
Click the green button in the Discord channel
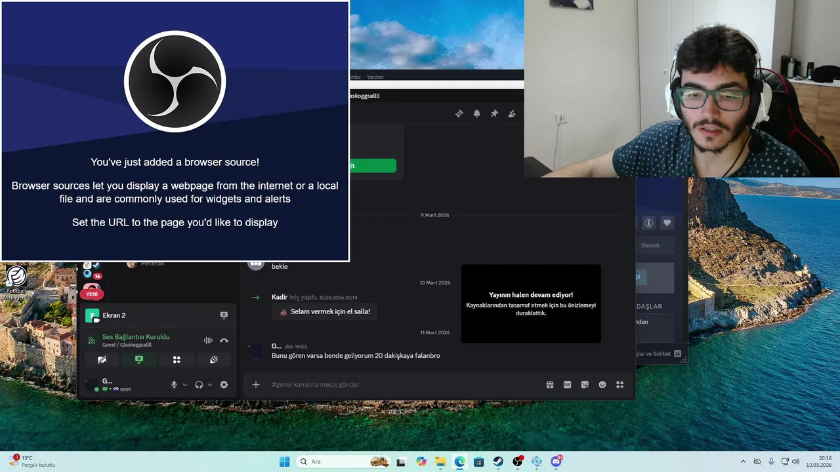coord(373,166)
